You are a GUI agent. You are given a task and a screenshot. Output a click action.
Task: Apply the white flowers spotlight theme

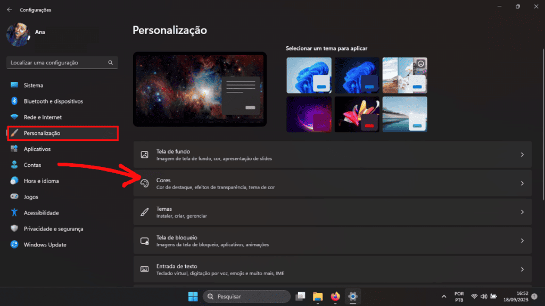click(x=405, y=75)
